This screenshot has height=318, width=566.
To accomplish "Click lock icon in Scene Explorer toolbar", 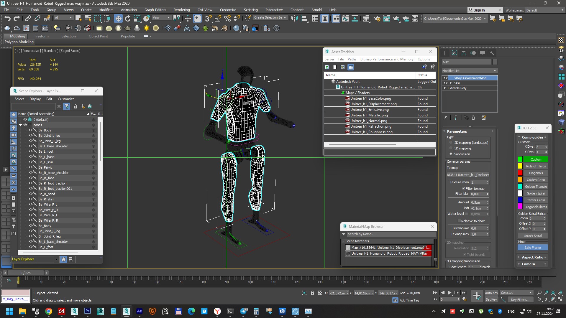I will click(76, 106).
